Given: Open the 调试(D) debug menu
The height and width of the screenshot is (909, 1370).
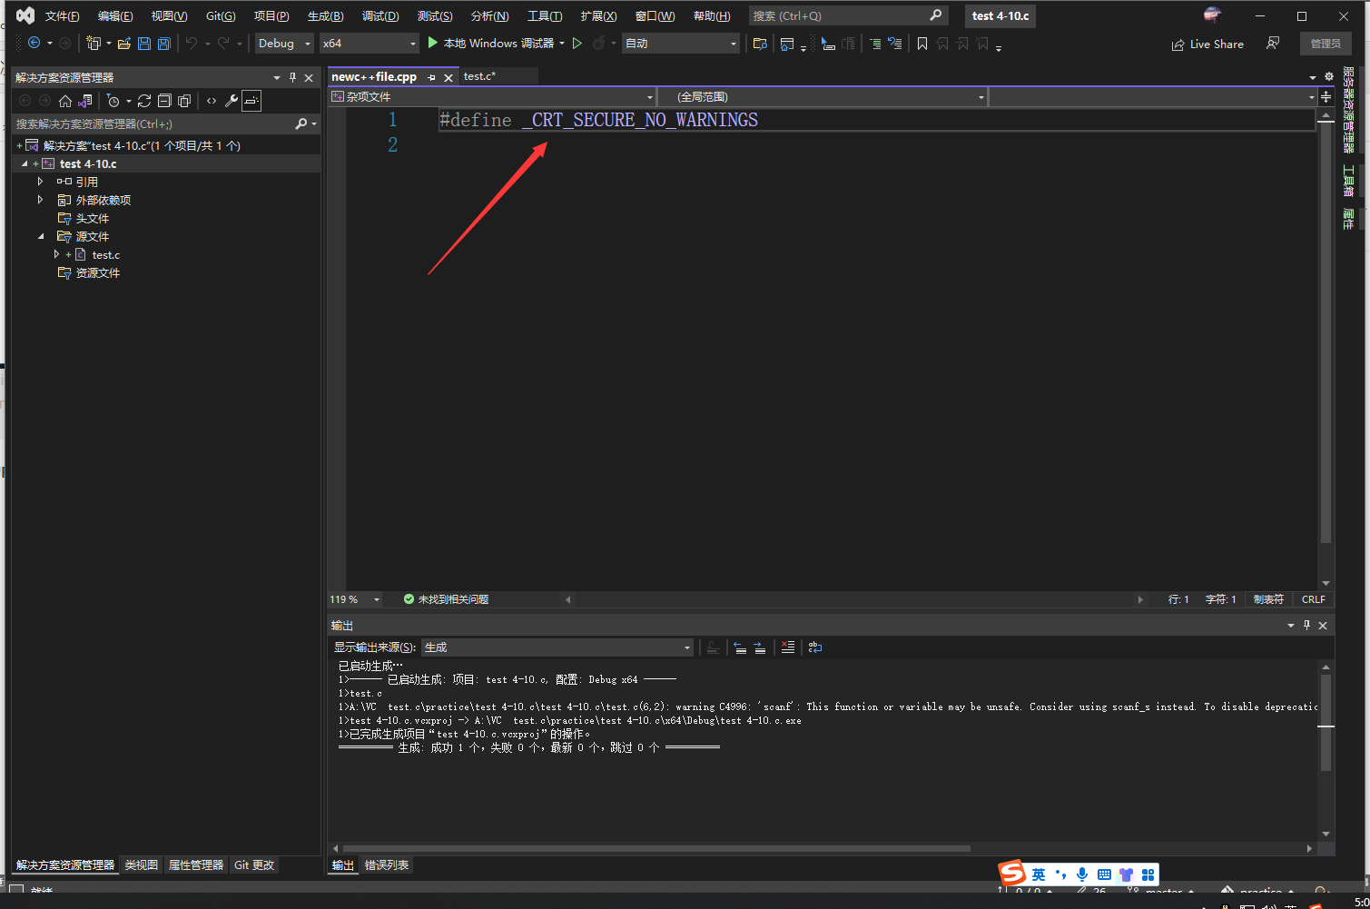Looking at the screenshot, I should [x=379, y=16].
